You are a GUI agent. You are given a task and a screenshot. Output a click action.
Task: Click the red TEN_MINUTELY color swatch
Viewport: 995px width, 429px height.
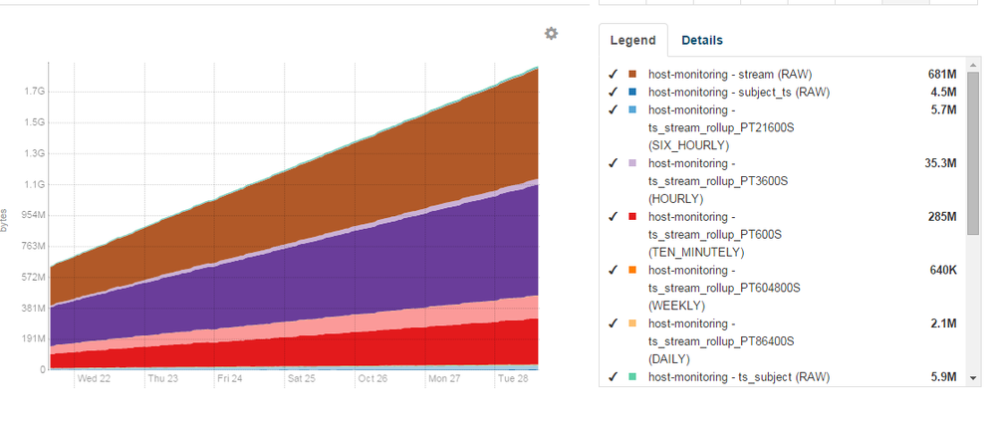(632, 216)
